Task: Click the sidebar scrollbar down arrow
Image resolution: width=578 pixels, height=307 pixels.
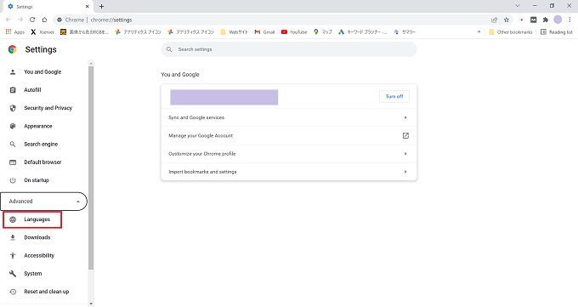Action: point(91,304)
